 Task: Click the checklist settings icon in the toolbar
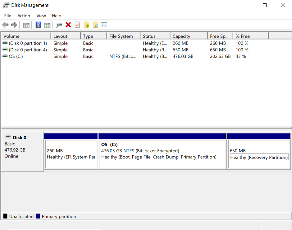(x=104, y=25)
